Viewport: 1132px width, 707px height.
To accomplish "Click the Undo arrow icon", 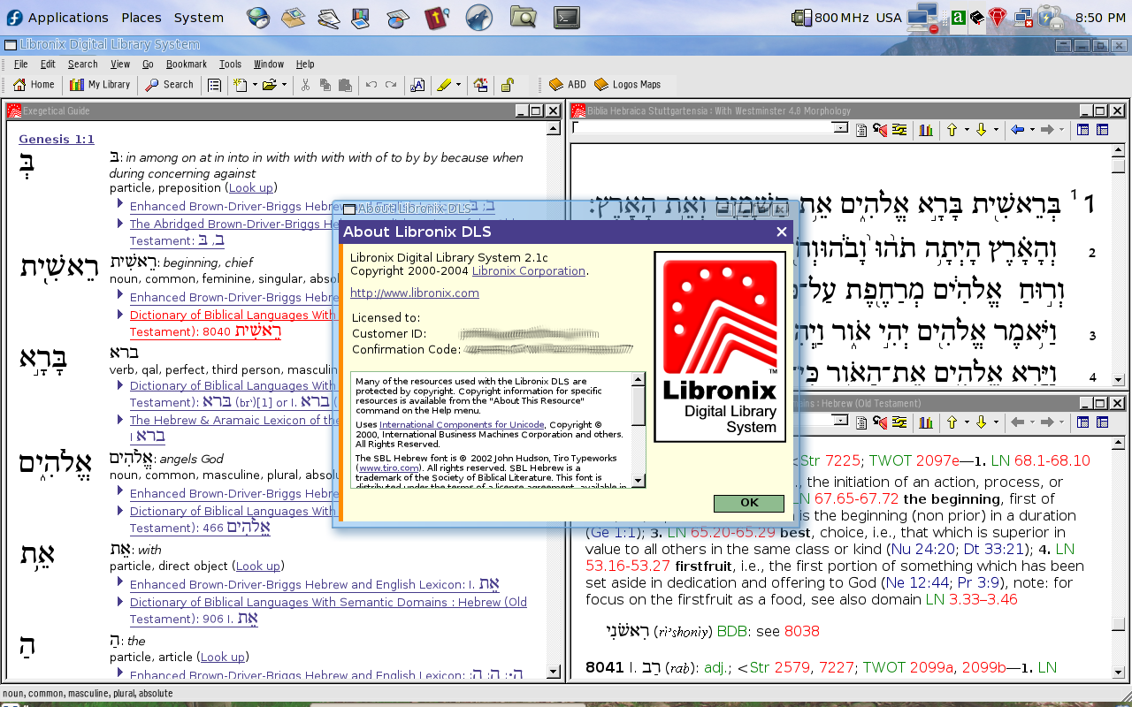I will [x=371, y=85].
